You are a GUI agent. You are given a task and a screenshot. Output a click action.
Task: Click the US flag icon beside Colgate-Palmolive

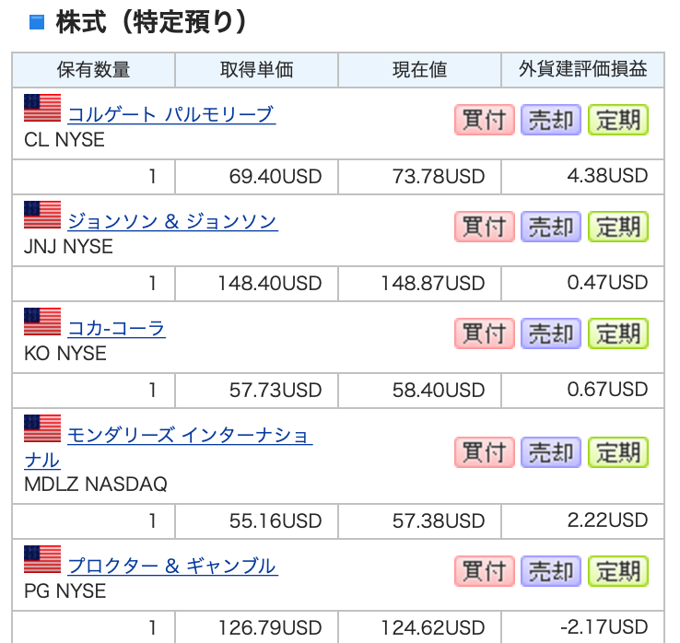click(x=42, y=108)
